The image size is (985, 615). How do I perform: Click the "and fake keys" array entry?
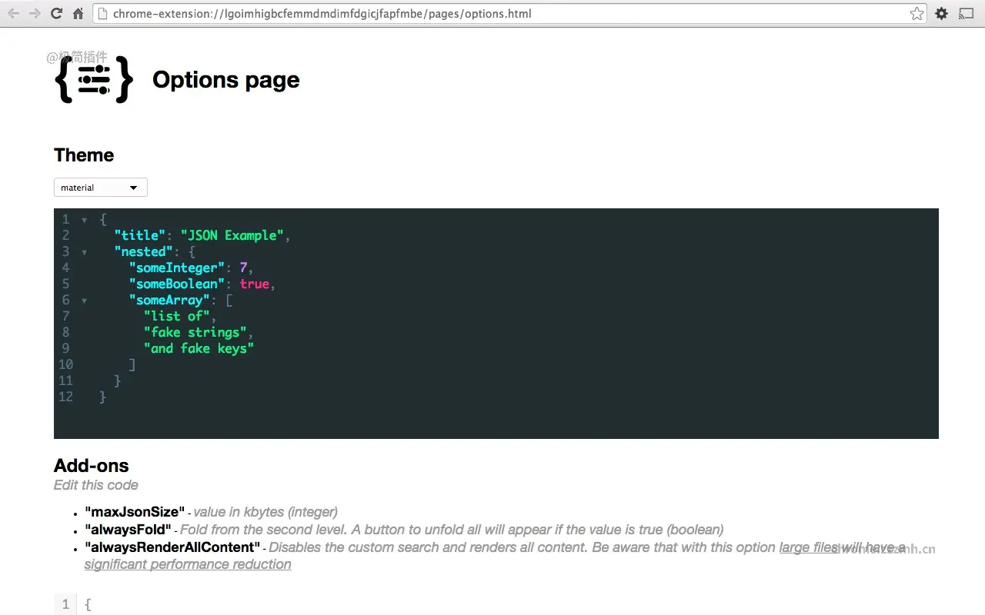pos(199,348)
